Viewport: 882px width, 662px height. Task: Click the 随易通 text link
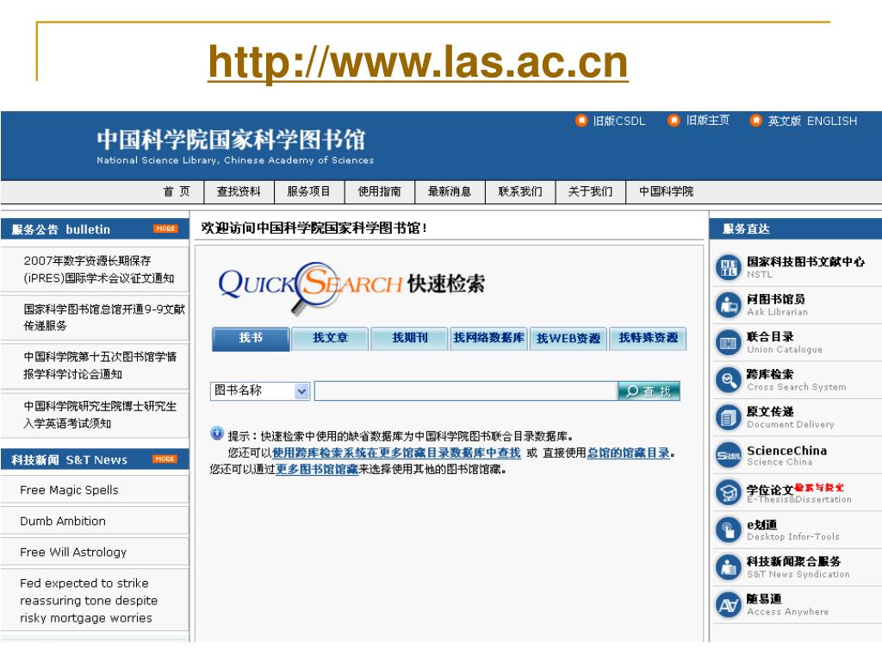coord(764,599)
